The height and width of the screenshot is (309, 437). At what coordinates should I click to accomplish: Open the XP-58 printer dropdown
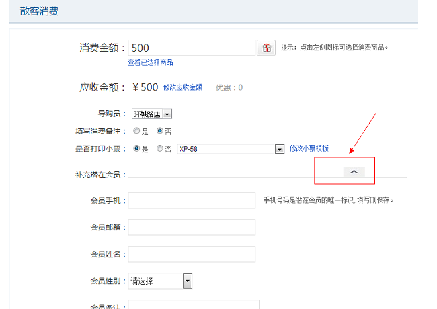(x=231, y=149)
